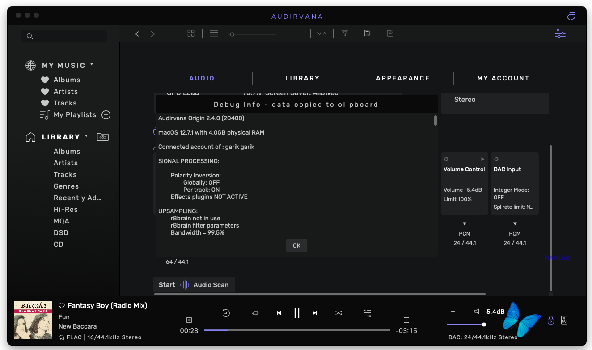Toggle shuffle playback
The image size is (592, 350).
pos(338,313)
